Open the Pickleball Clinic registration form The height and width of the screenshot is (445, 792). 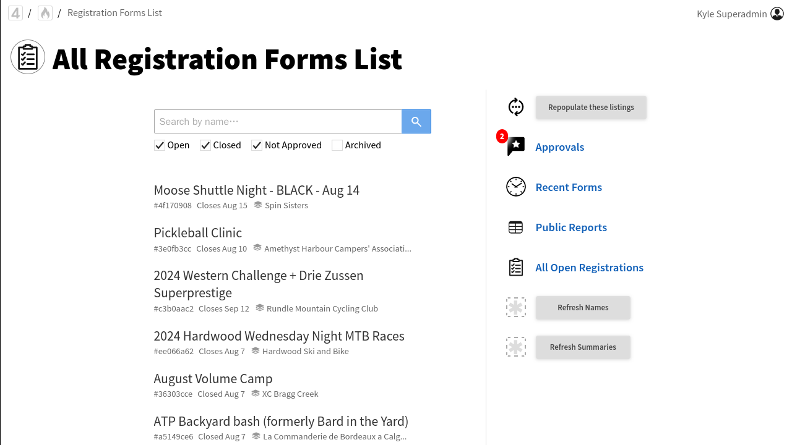tap(197, 233)
